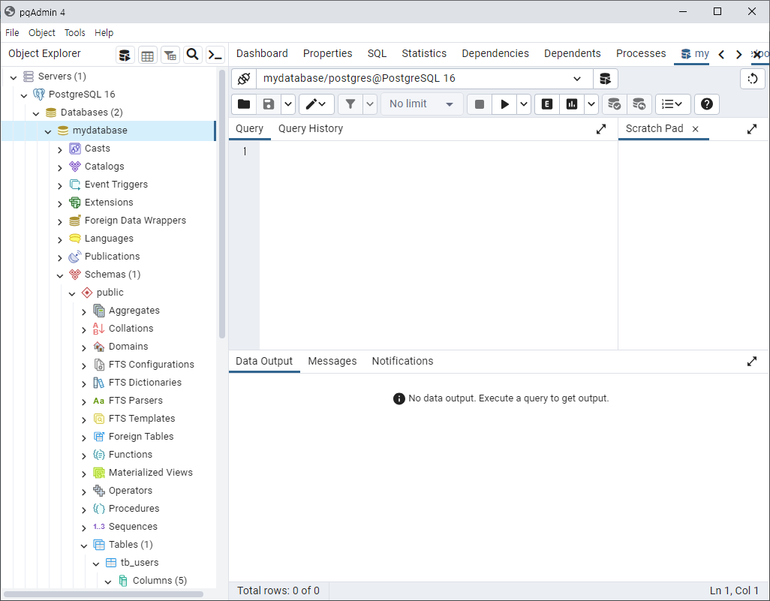
Task: Switch to the SQL tab
Action: click(x=377, y=53)
